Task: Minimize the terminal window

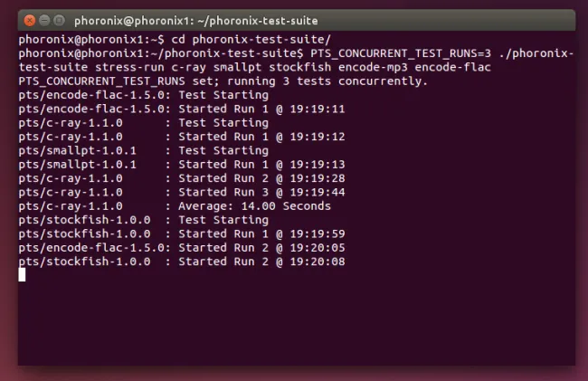Action: [44, 20]
